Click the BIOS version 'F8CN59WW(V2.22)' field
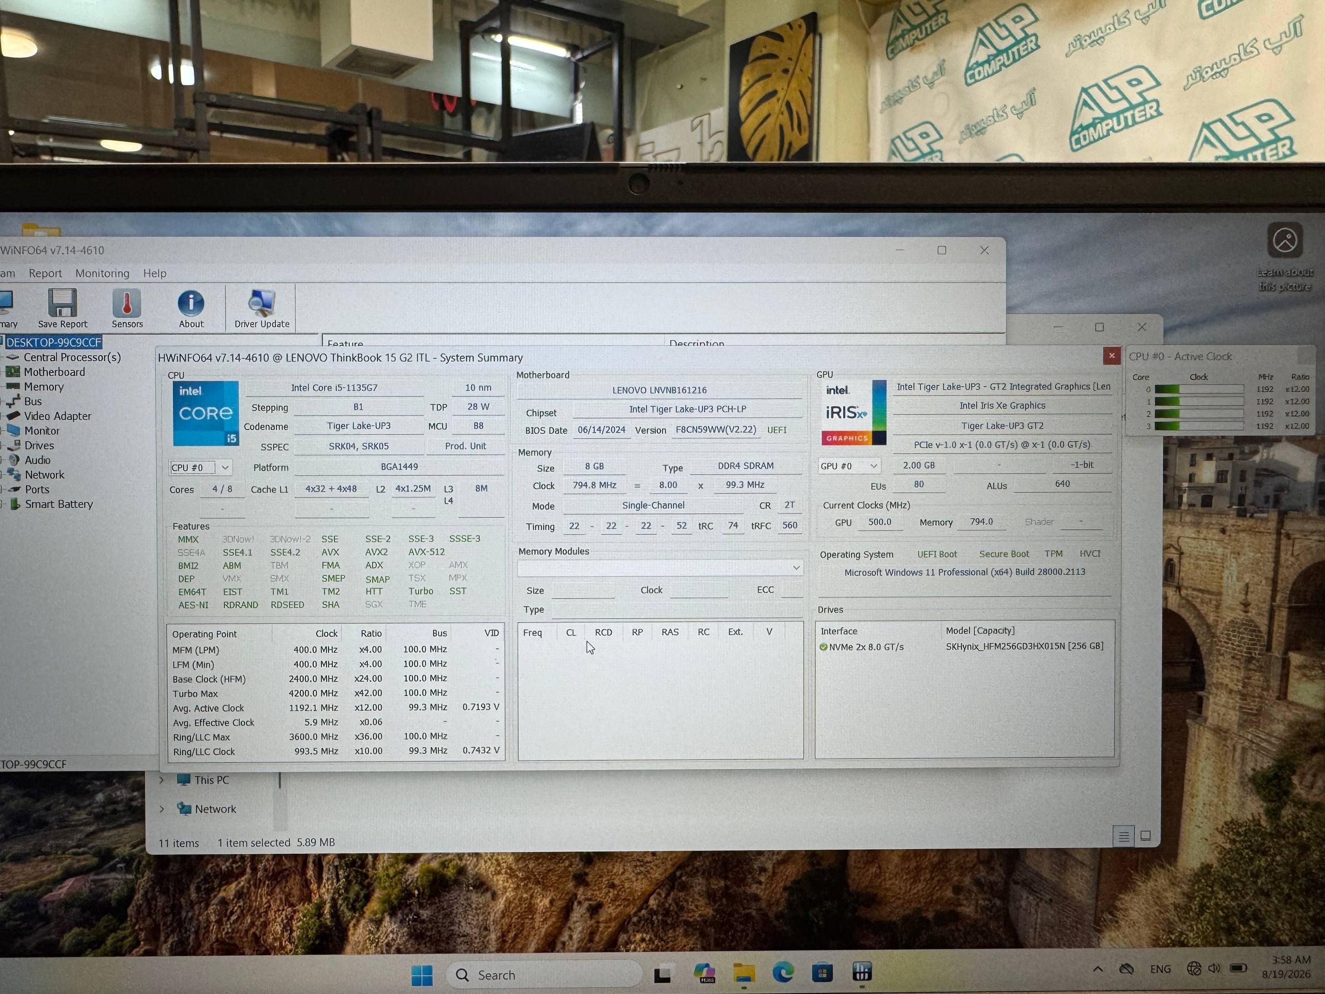This screenshot has height=994, width=1325. (715, 430)
